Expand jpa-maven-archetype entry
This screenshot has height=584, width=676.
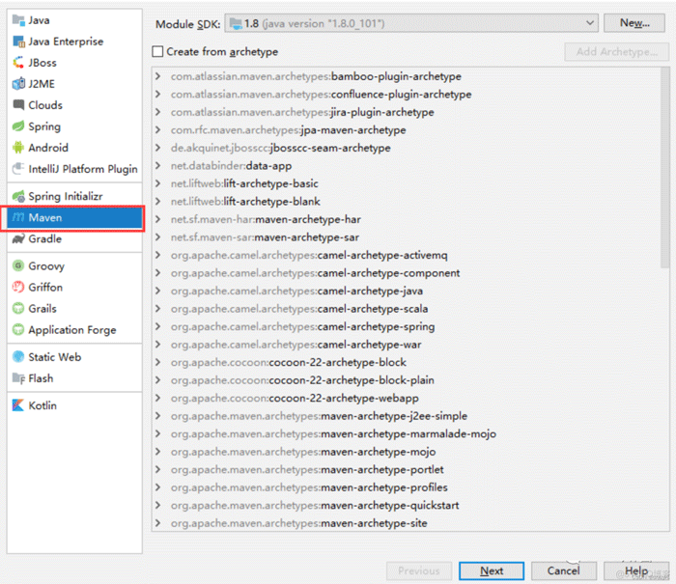[x=157, y=129]
